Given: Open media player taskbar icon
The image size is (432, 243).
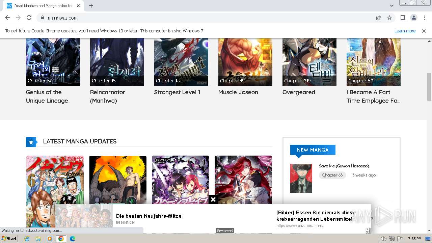Looking at the screenshot, I should [50, 239].
